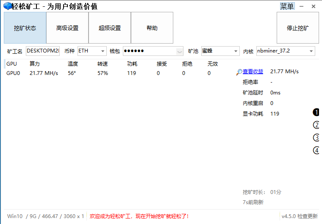Select page indicator number 1

coord(316,112)
